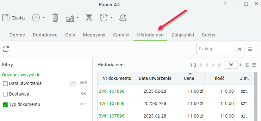Click the question mark help icon in title bar
Image resolution: width=261 pixels, height=121 pixels.
[225, 4]
